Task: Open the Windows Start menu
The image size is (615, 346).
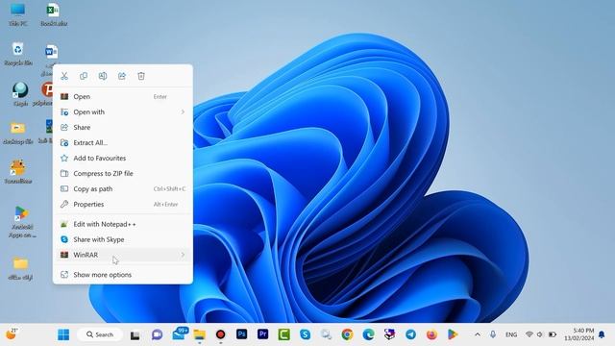Action: coord(63,334)
